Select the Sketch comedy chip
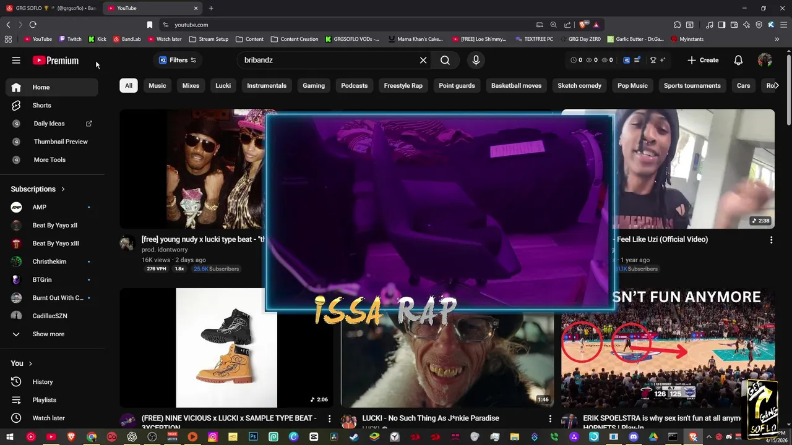 point(579,85)
